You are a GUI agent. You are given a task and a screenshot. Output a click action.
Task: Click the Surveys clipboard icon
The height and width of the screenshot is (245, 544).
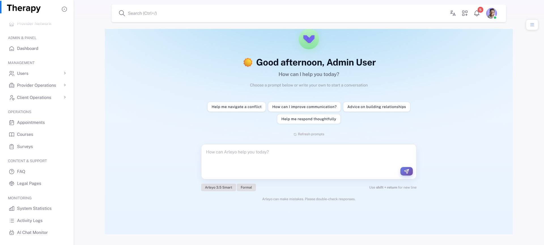tap(12, 147)
